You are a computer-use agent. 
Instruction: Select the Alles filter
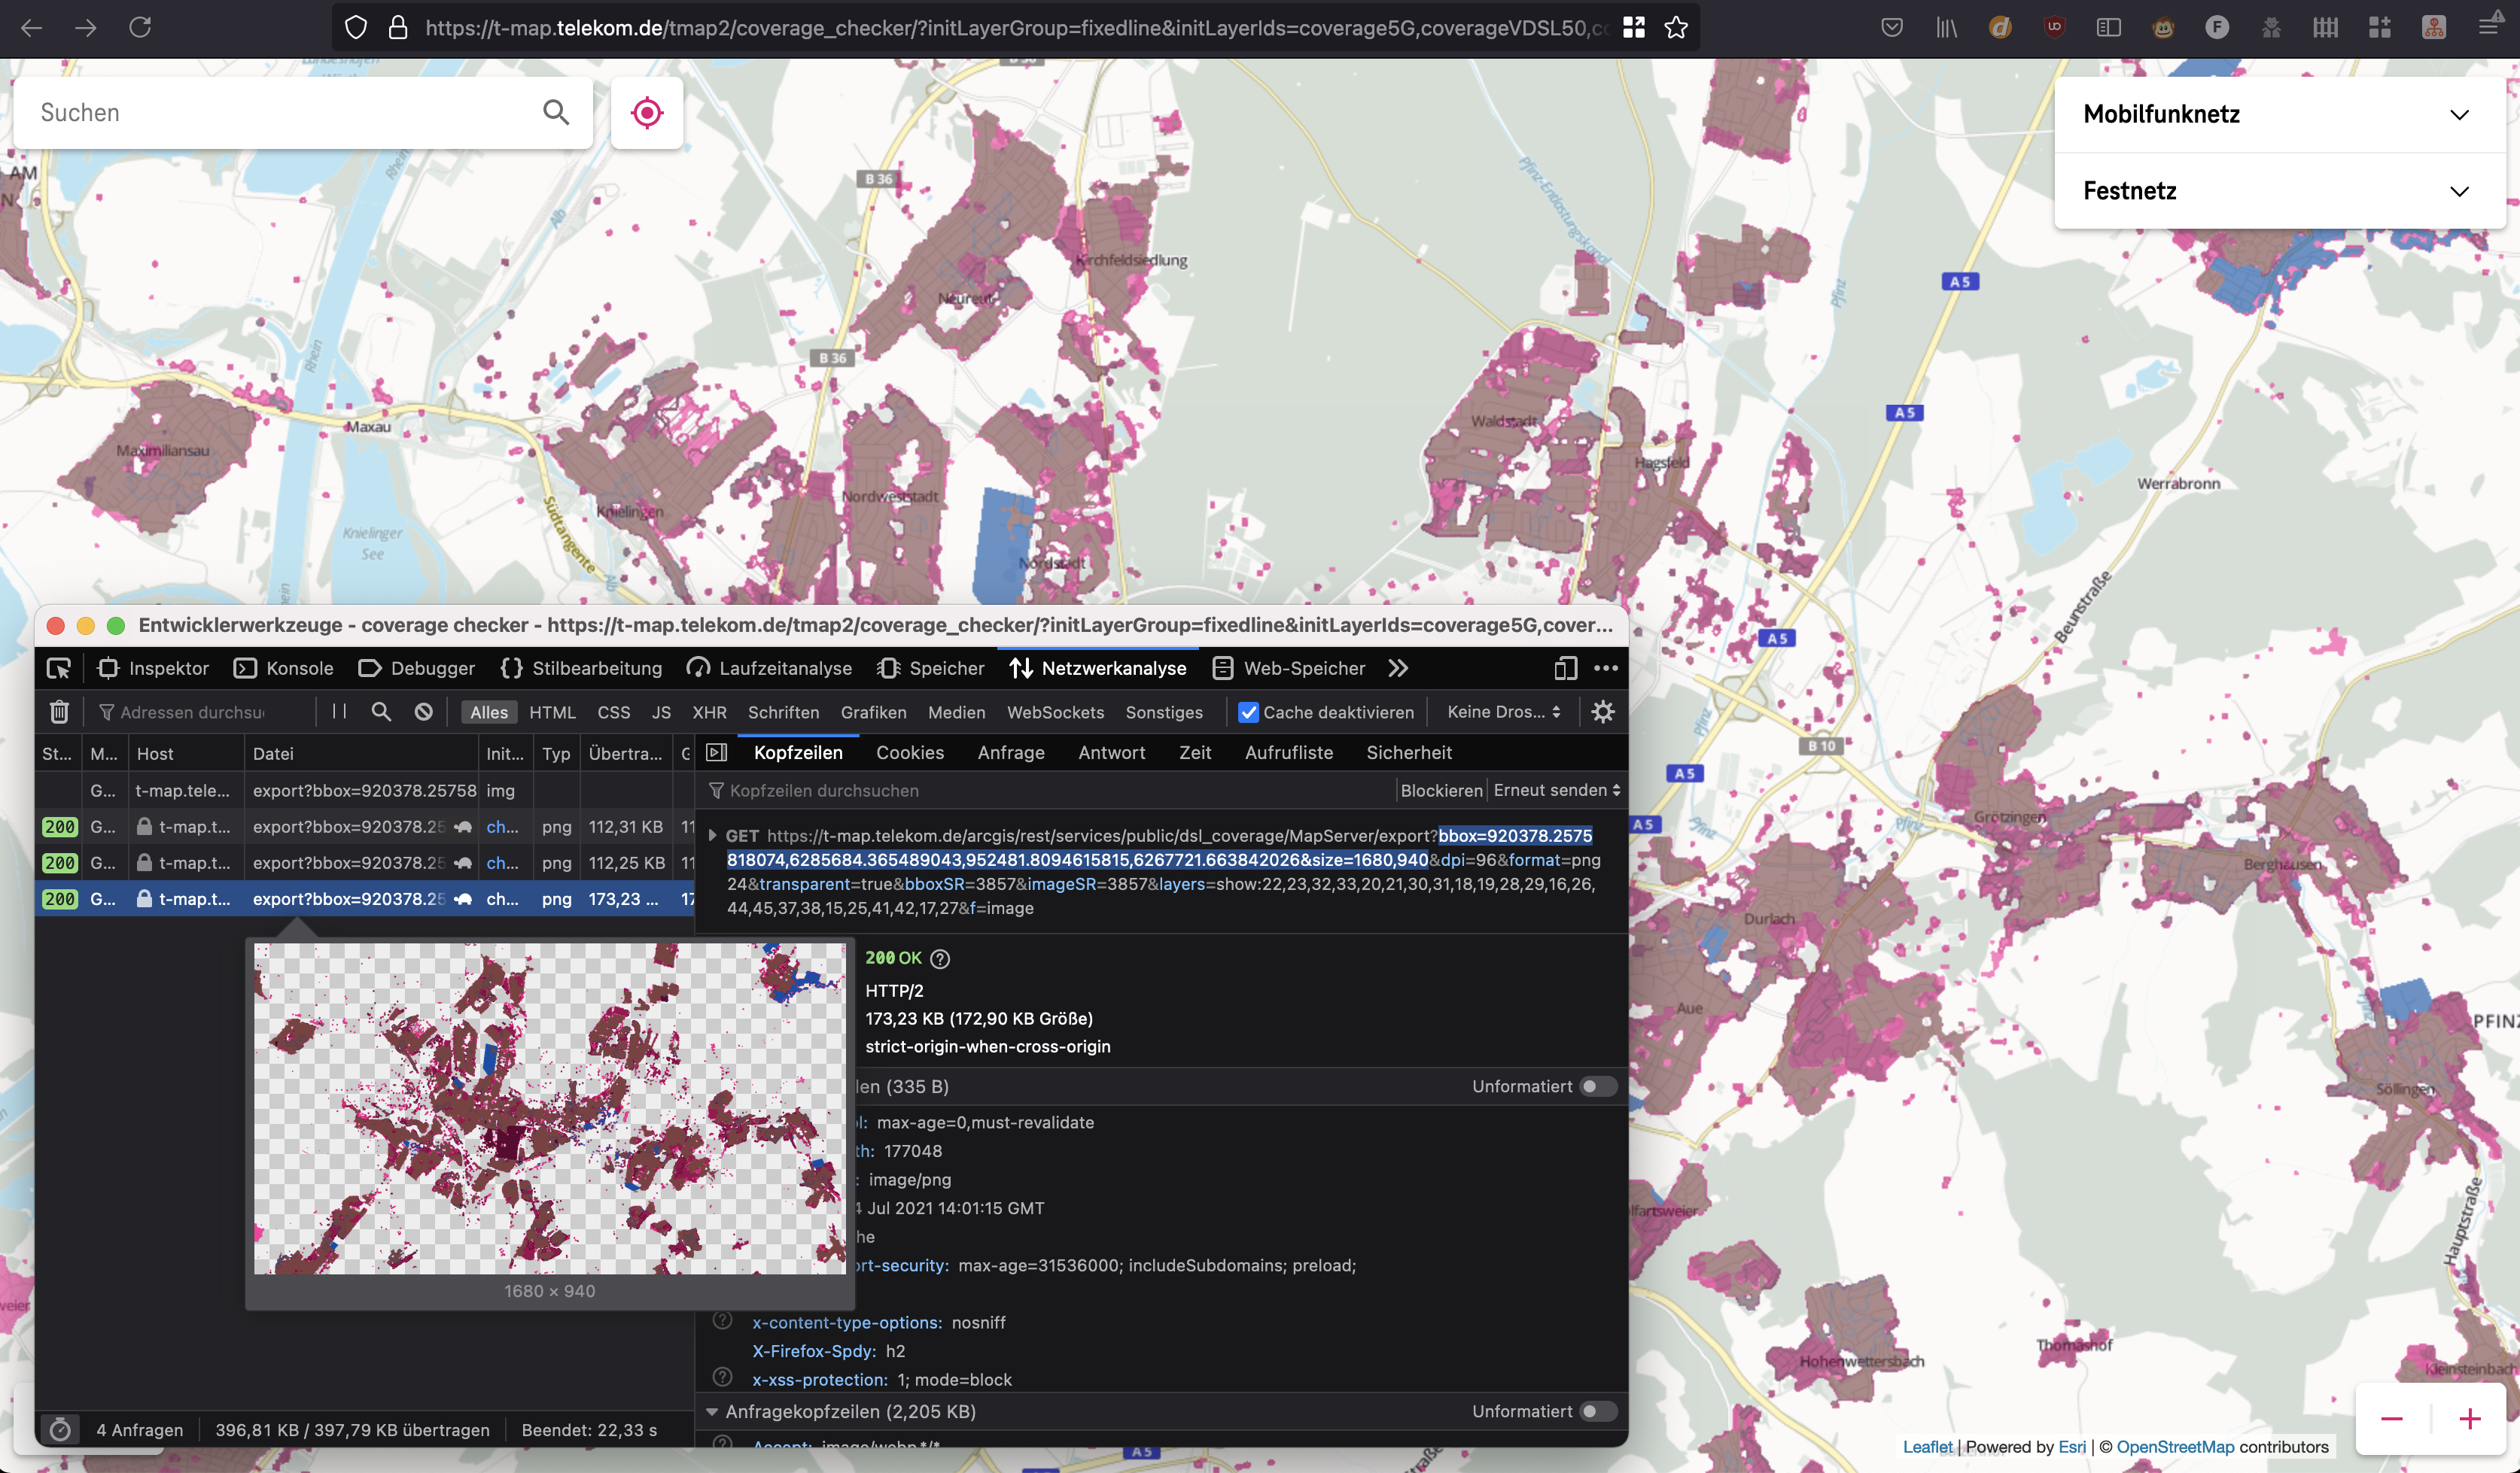point(489,712)
